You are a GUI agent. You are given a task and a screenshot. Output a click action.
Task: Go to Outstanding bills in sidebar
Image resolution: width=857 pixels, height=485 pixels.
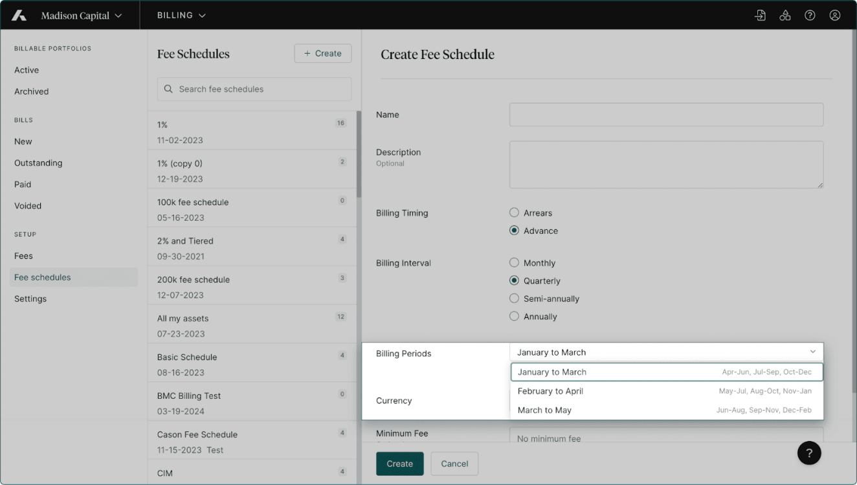[x=38, y=163]
